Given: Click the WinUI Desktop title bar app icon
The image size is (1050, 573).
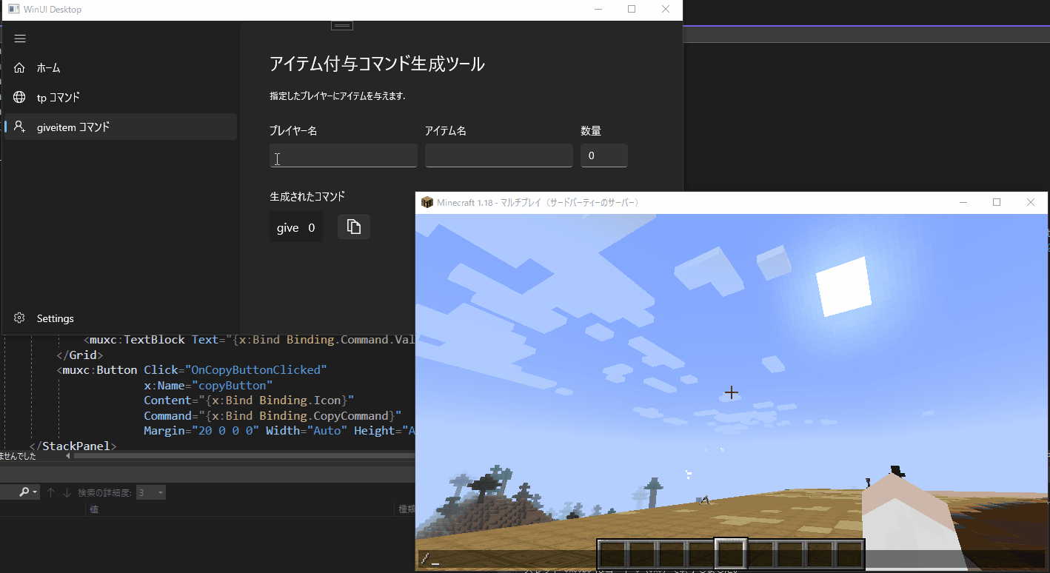Looking at the screenshot, I should point(13,10).
